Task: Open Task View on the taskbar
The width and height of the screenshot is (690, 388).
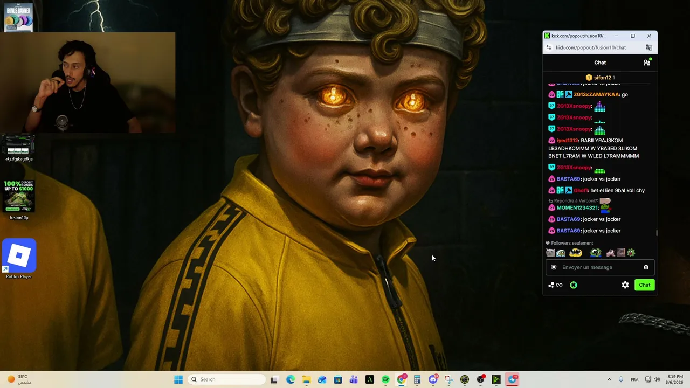Action: pos(274,379)
